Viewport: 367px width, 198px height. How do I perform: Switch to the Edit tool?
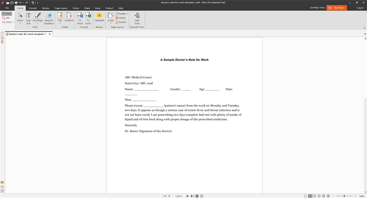[x=6, y=18]
